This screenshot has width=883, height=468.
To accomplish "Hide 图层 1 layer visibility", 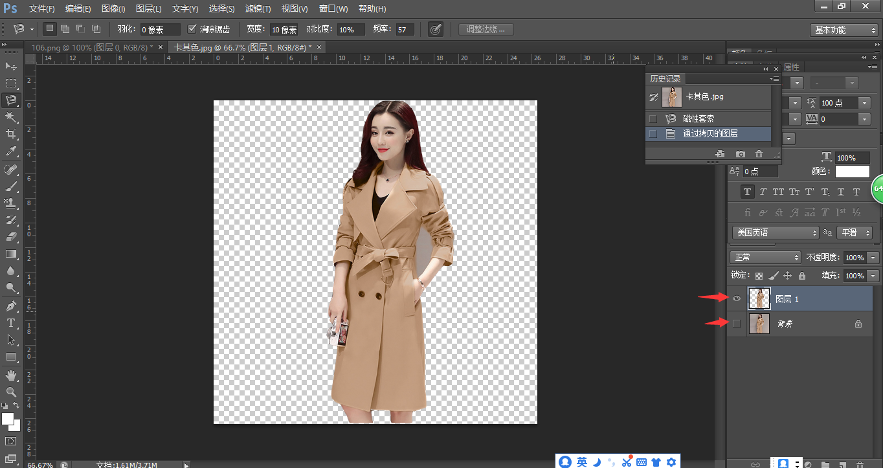I will point(737,298).
